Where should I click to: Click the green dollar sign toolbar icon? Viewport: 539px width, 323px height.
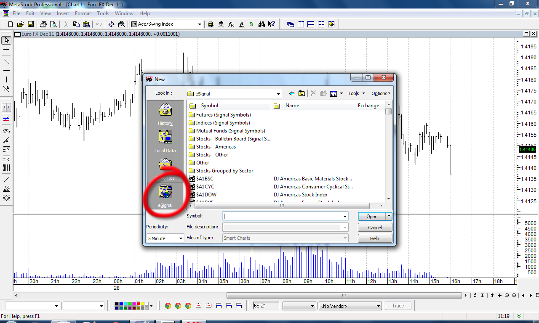tap(251, 24)
